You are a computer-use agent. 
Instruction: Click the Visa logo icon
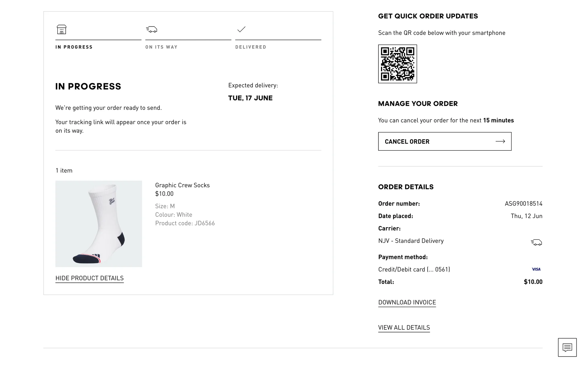click(x=536, y=269)
